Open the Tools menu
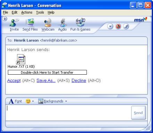Image resolution: width=153 pixels, height=133 pixels. pyautogui.click(x=40, y=12)
